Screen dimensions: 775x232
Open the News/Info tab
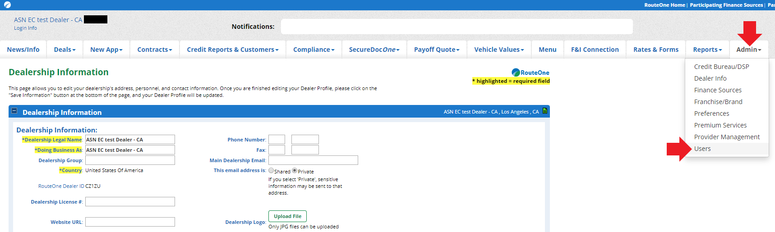[x=23, y=50]
